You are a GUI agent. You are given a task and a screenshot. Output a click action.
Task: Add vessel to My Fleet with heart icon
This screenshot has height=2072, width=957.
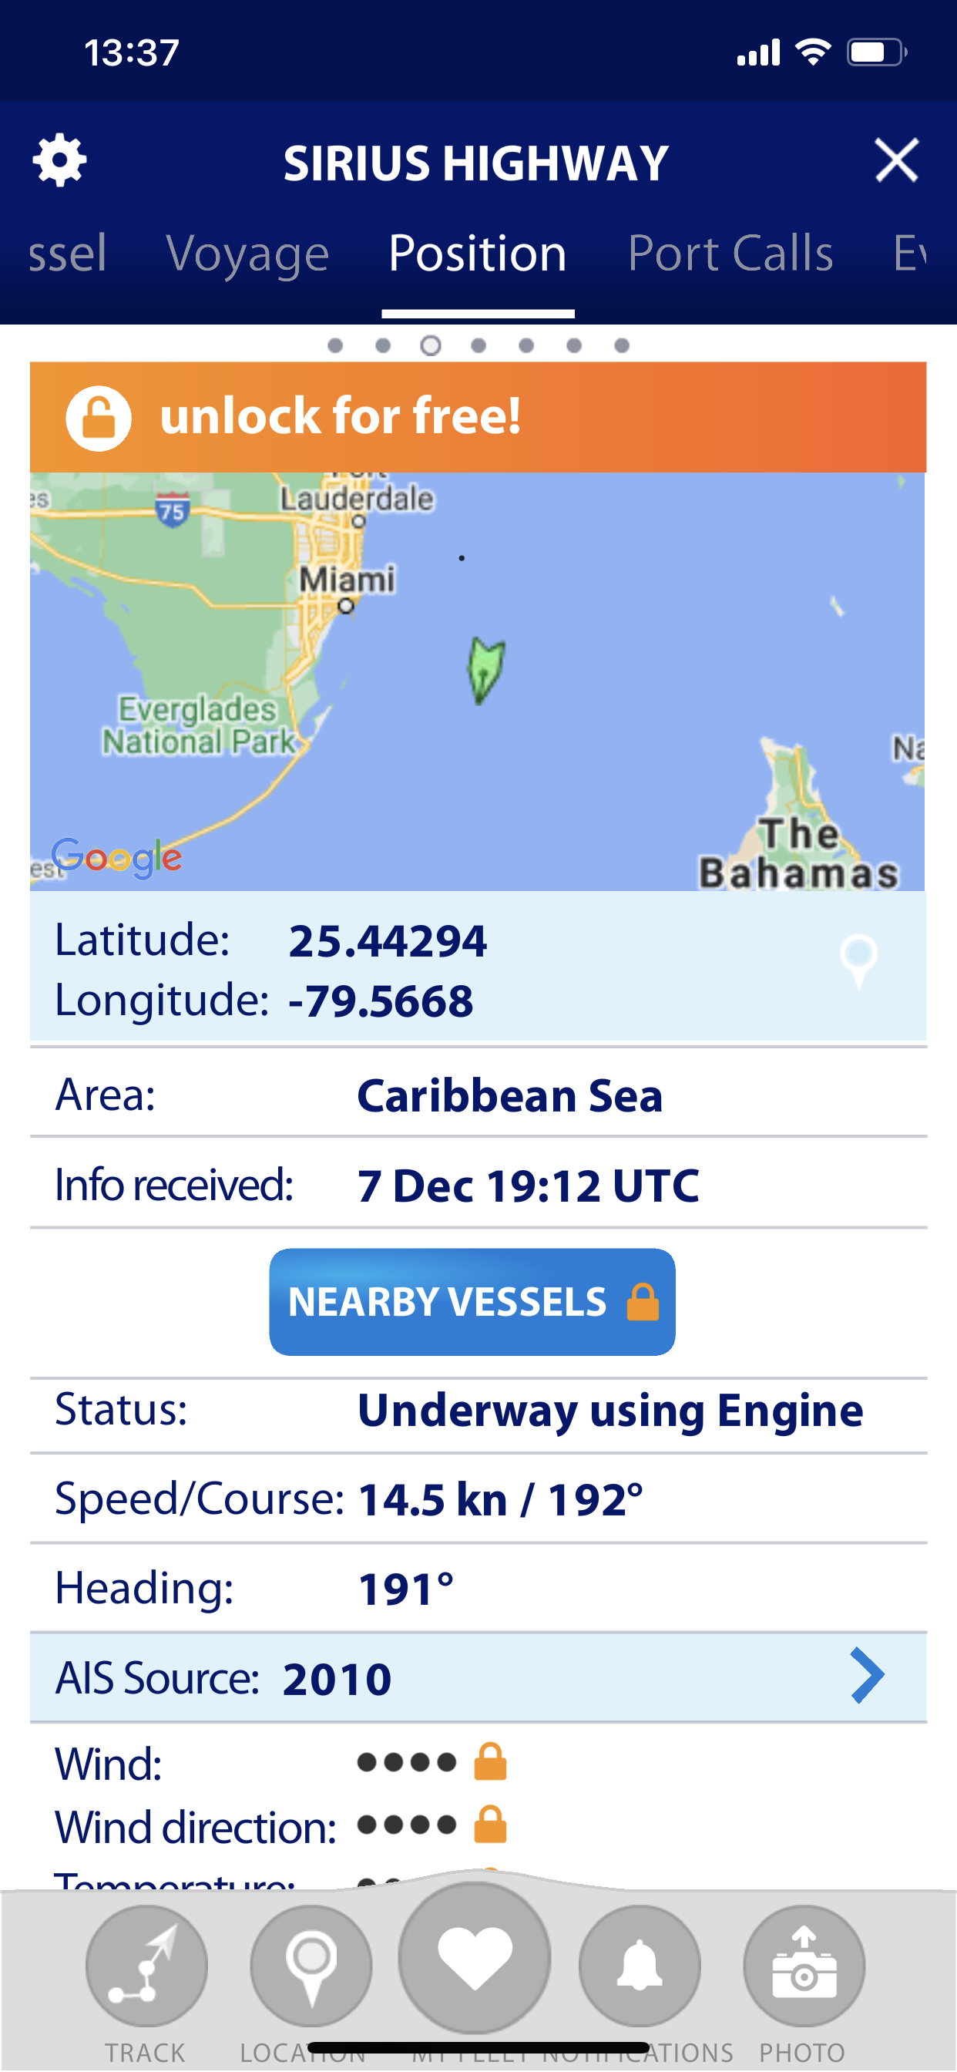click(x=475, y=1957)
